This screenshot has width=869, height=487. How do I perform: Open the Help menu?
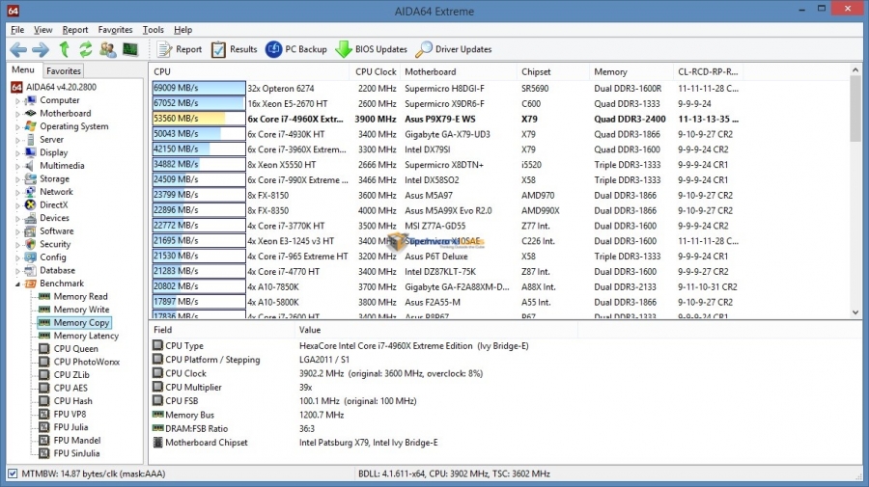coord(182,30)
